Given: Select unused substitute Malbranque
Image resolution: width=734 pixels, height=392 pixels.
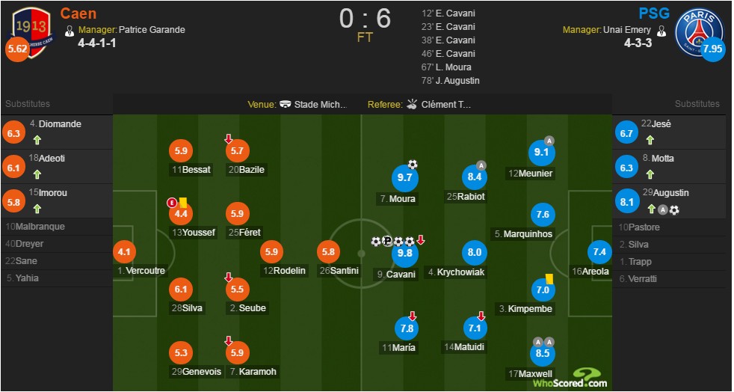Looking at the screenshot, I should [x=57, y=227].
